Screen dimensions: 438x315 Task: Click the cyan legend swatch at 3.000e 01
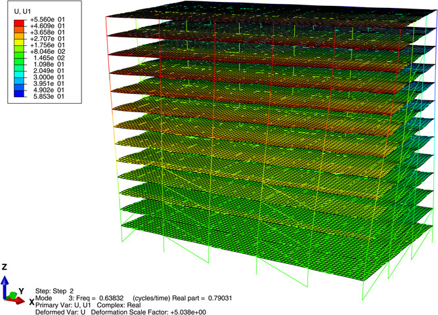click(x=19, y=75)
